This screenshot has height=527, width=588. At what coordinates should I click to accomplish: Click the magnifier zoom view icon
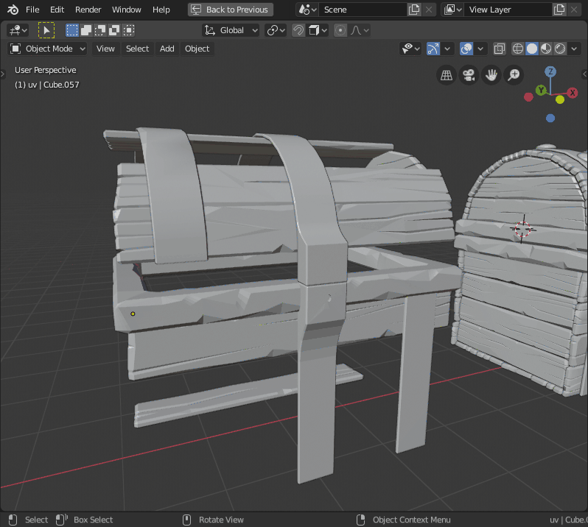click(514, 74)
